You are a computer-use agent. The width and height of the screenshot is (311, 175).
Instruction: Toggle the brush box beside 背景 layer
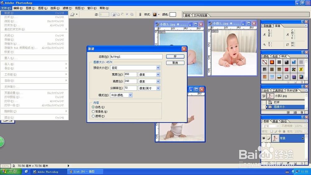tap(269, 138)
